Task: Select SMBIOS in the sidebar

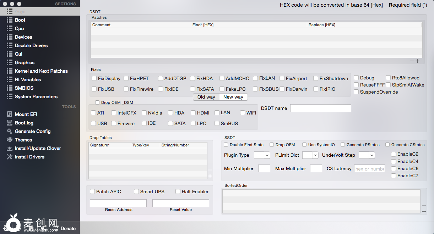Action: coord(24,88)
